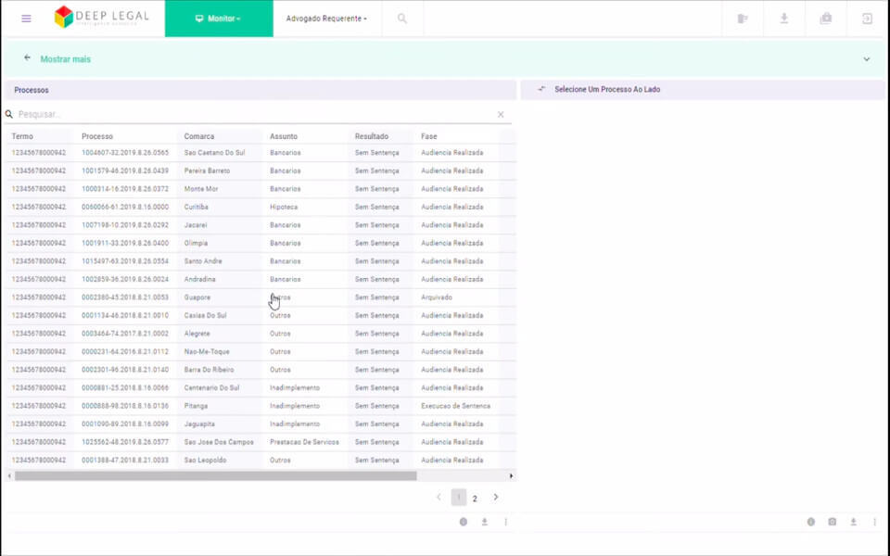Image resolution: width=890 pixels, height=556 pixels.
Task: Click the logout exit icon
Action: click(x=868, y=19)
